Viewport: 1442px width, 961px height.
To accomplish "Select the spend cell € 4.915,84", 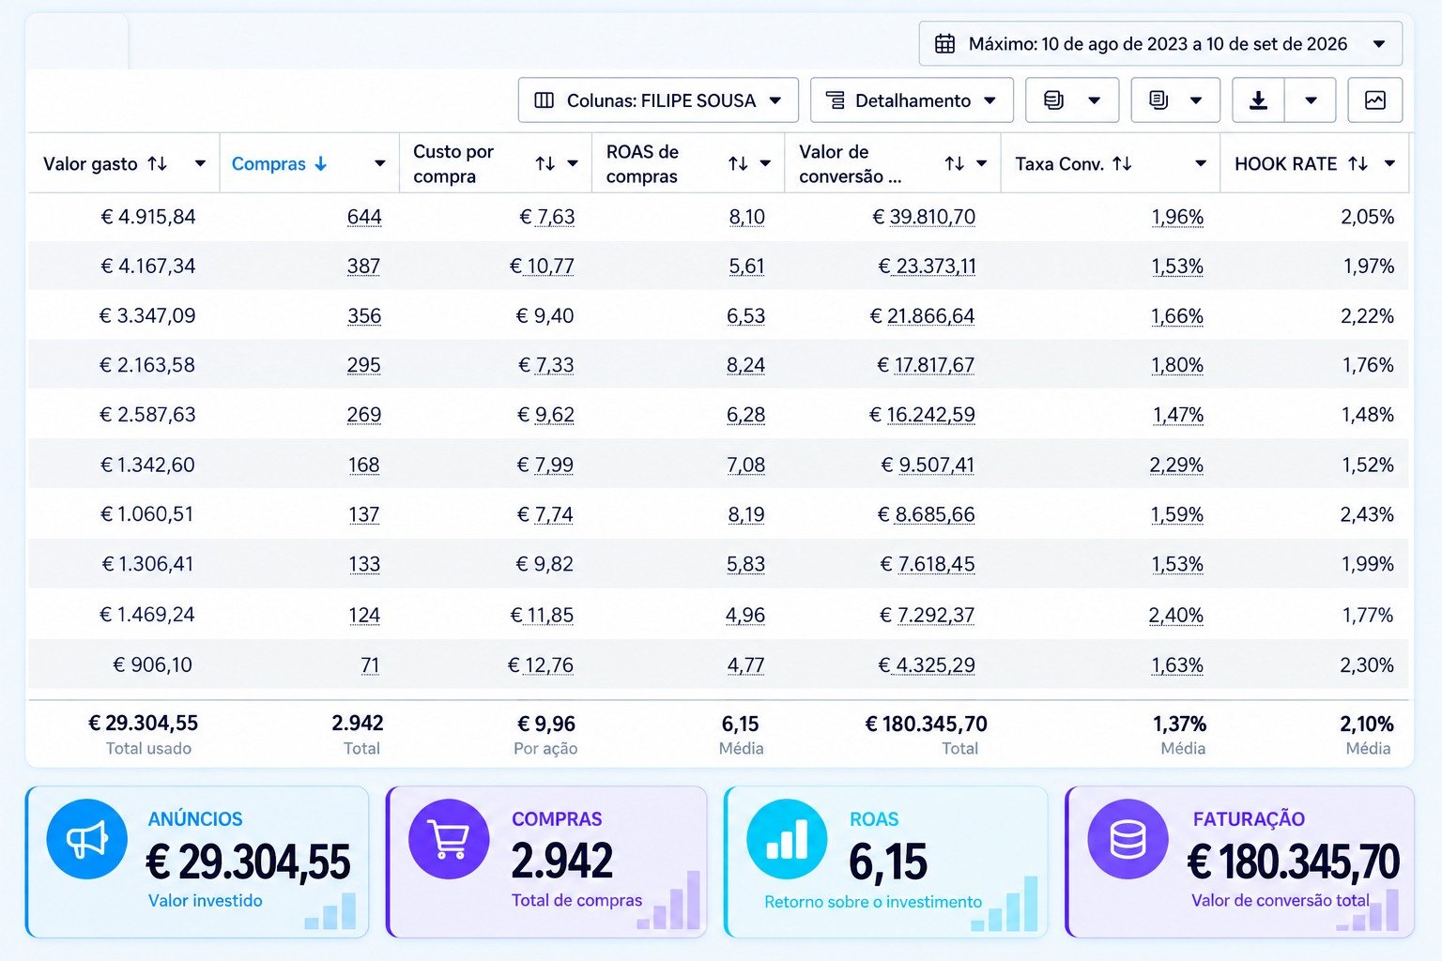I will 148,217.
